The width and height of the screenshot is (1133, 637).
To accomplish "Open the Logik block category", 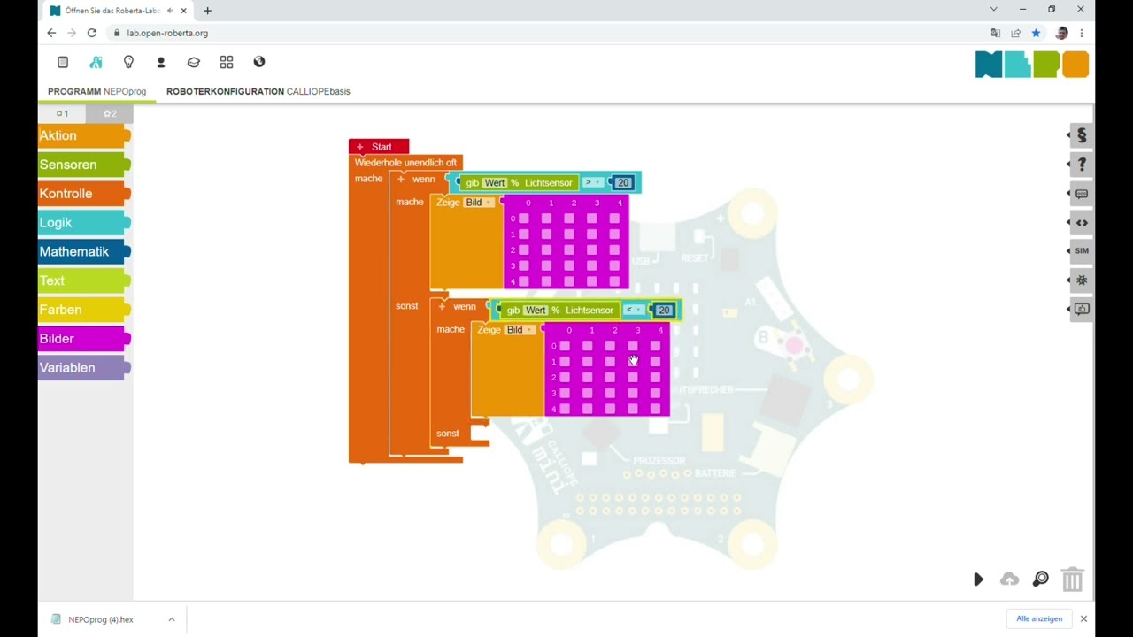I will (83, 223).
